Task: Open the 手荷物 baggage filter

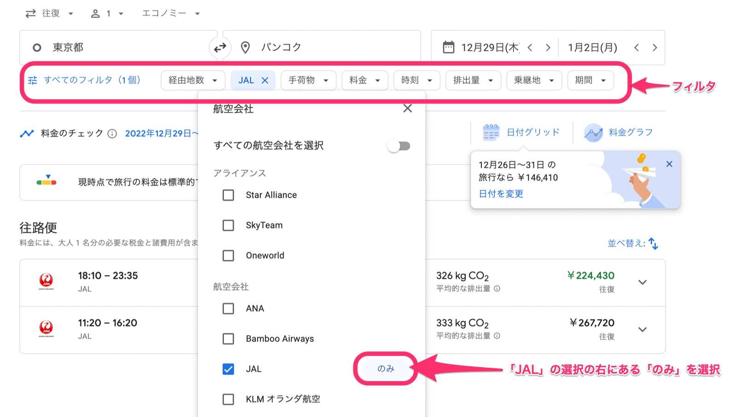Action: point(309,80)
